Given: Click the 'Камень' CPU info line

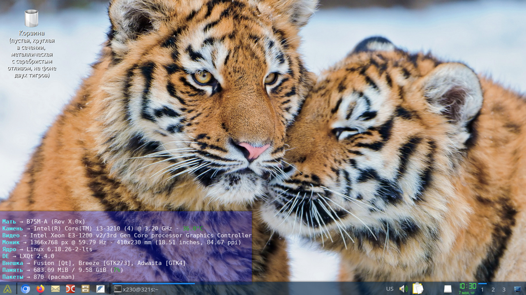Looking at the screenshot, I should (x=103, y=229).
